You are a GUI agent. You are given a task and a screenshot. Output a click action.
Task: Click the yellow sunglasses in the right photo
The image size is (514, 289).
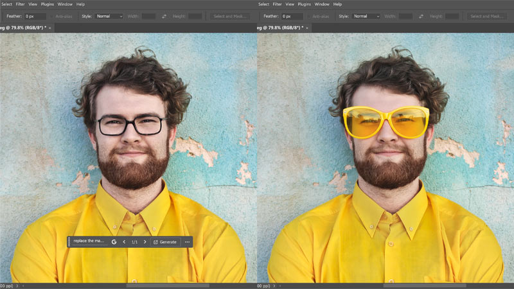(x=386, y=122)
